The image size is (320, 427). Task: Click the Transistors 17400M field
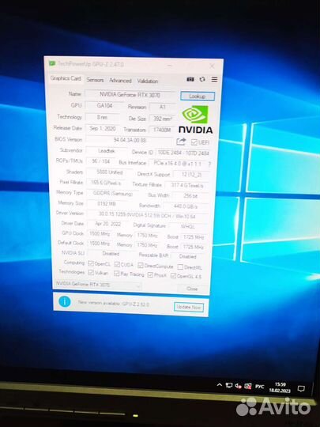click(162, 130)
